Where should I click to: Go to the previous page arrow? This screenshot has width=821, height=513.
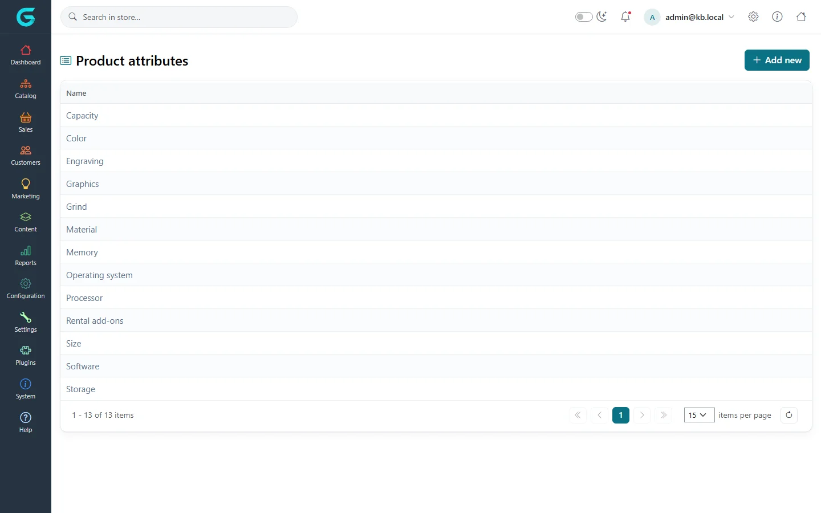click(x=599, y=415)
